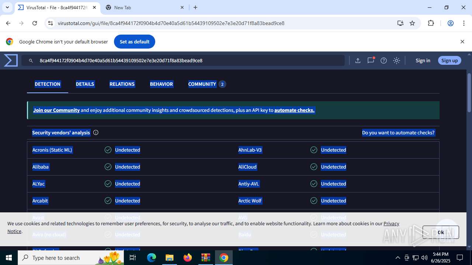Click the Acronis (Static ML) vendor name

pyautogui.click(x=52, y=150)
